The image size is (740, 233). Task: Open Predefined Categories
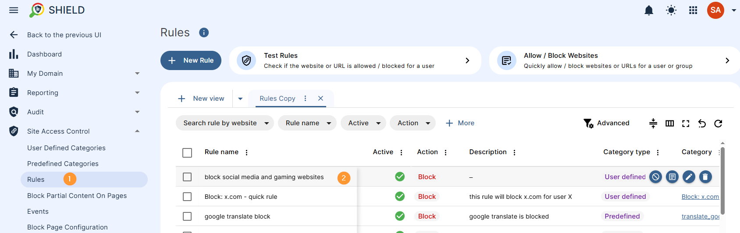pos(63,164)
